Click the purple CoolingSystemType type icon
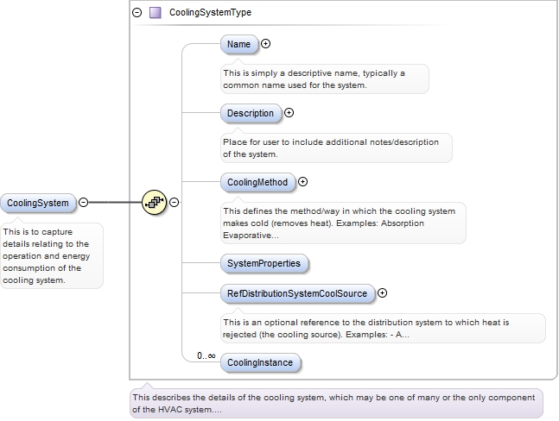The image size is (559, 421). coord(155,13)
